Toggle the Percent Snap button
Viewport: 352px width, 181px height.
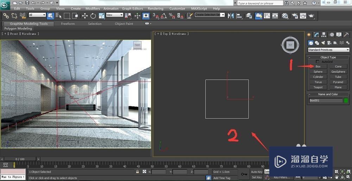[172, 16]
